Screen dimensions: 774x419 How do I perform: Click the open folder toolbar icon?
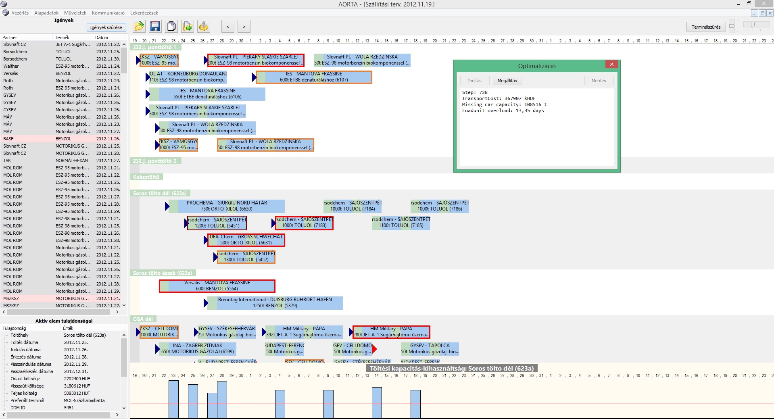click(x=139, y=27)
